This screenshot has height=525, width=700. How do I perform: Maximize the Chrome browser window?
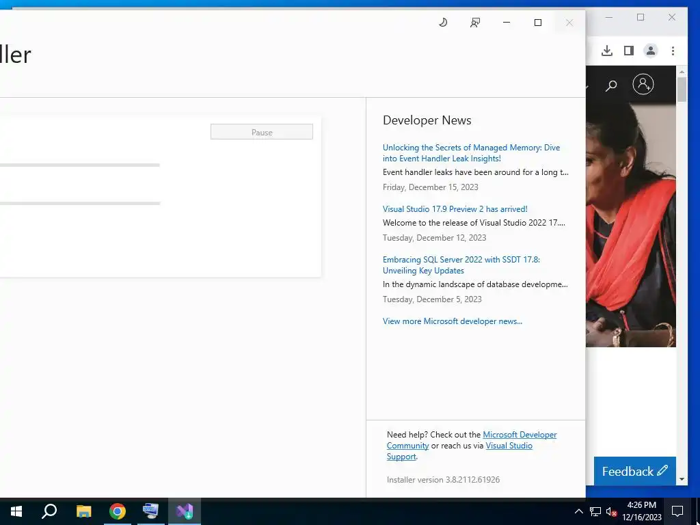tap(641, 17)
